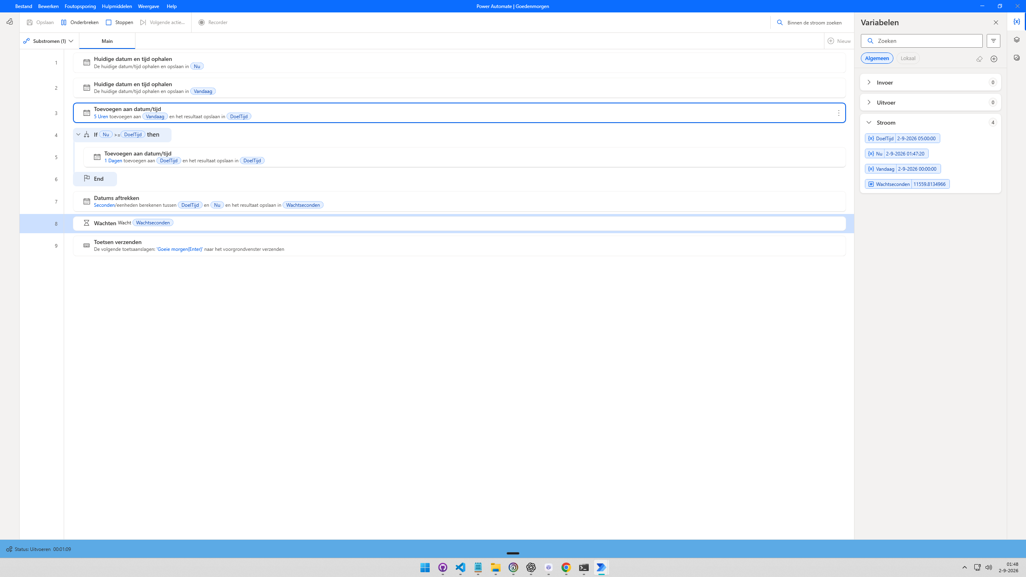Open images icon in right rail
The width and height of the screenshot is (1026, 577).
(1016, 58)
